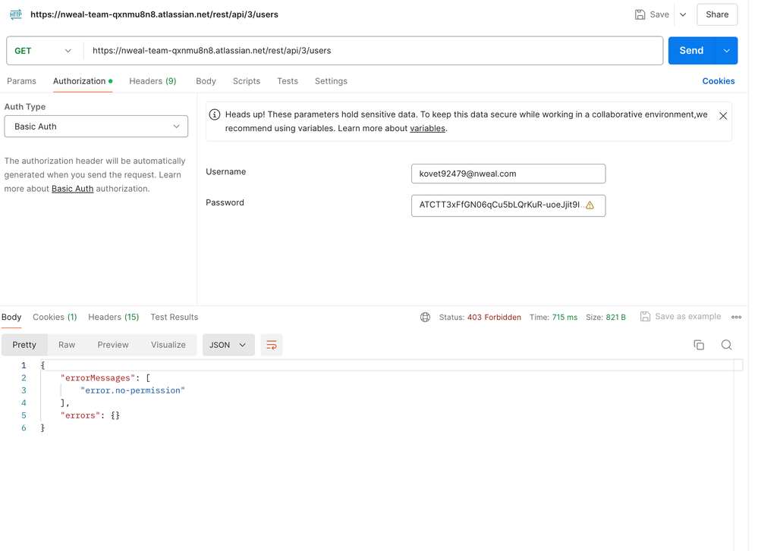Image resolution: width=758 pixels, height=551 pixels.
Task: Switch to the Visualize view
Action: pyautogui.click(x=168, y=345)
